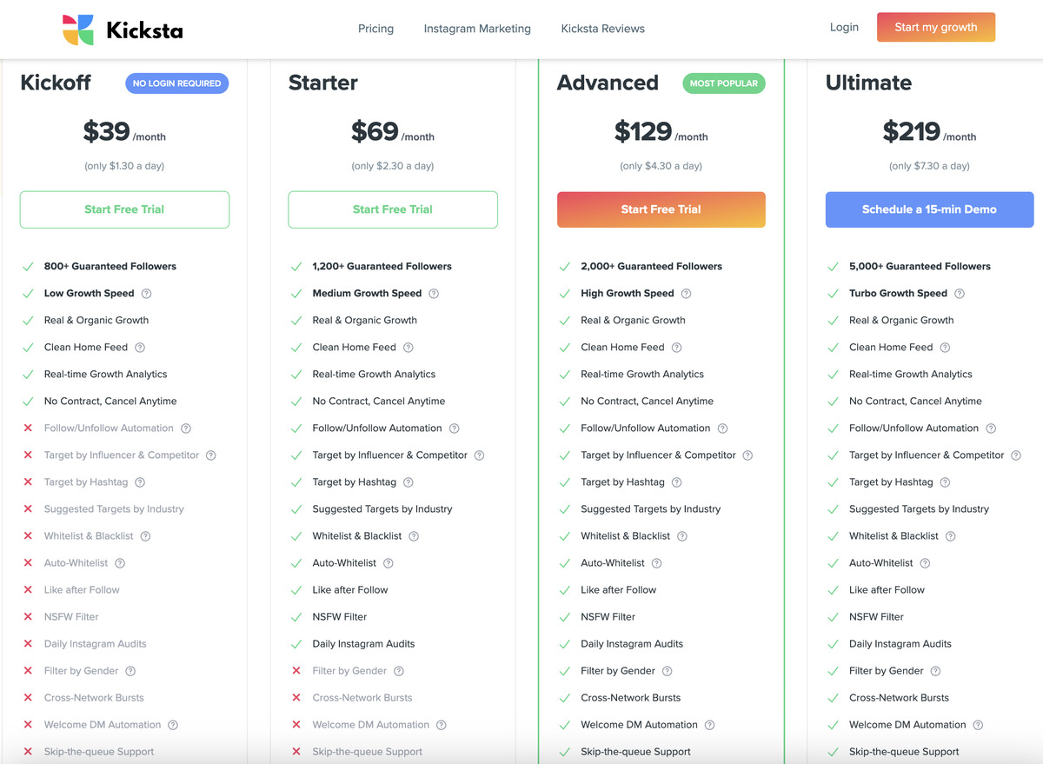Start Free Trial on the Advanced plan
The height and width of the screenshot is (764, 1043).
click(661, 209)
